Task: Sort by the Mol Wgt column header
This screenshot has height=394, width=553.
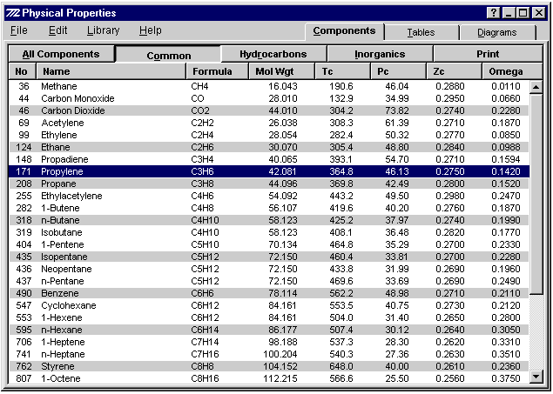Action: (x=281, y=71)
